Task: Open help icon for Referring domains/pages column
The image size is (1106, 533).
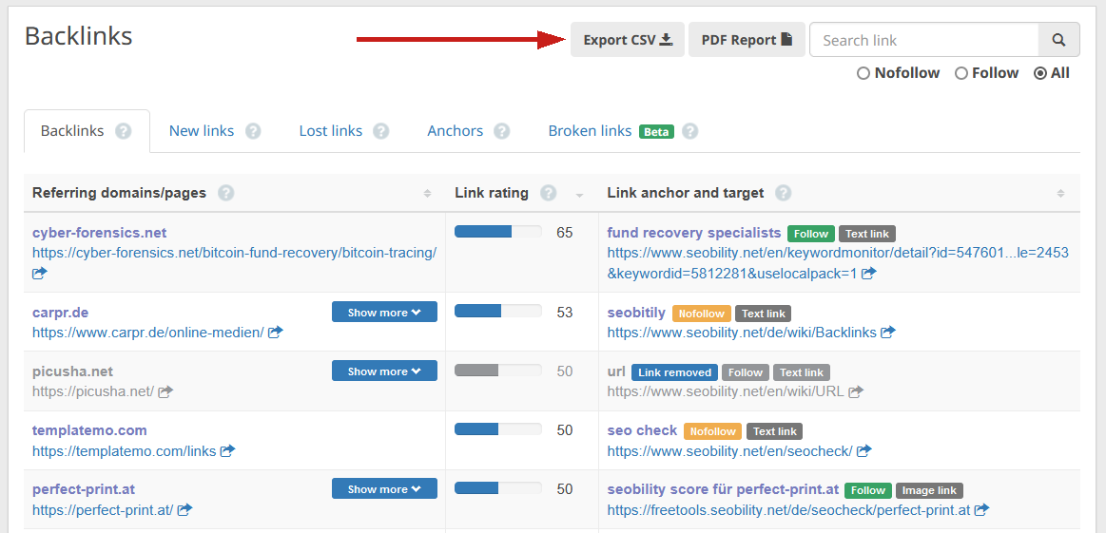Action: 225,193
